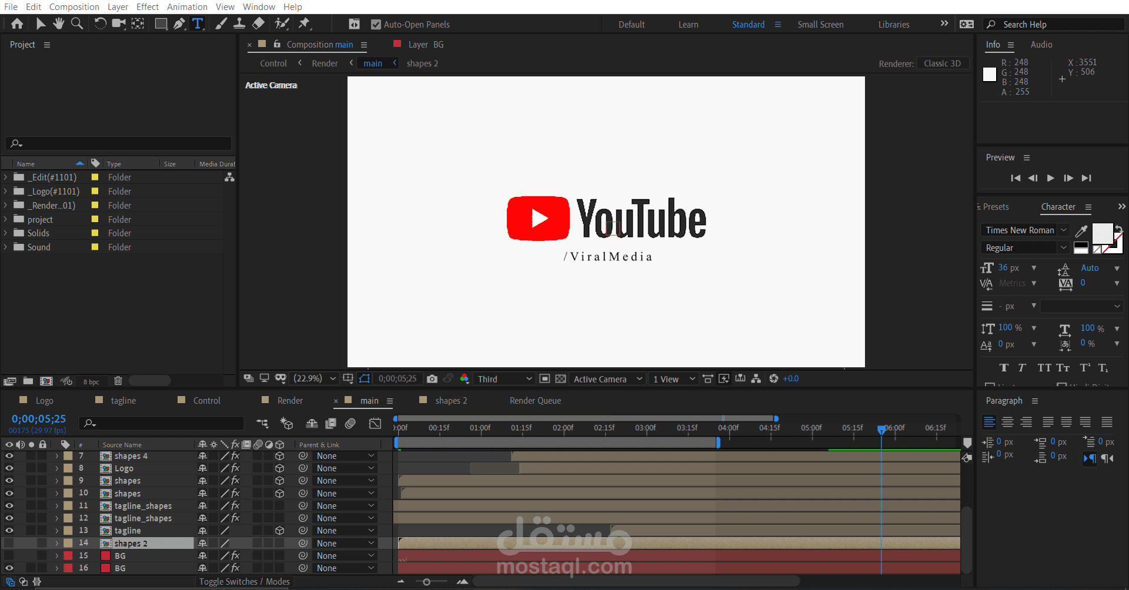Image resolution: width=1129 pixels, height=590 pixels.
Task: Open the Third resolution dropdown
Action: click(504, 379)
